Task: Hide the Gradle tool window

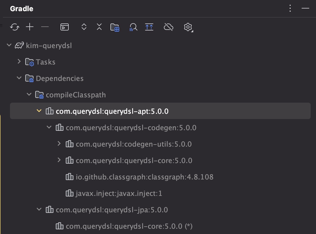Action: [x=305, y=9]
